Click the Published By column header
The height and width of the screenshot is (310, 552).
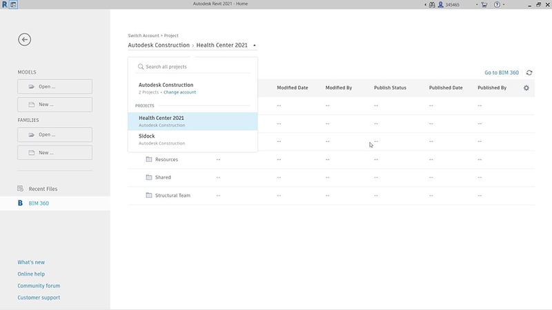tap(492, 88)
